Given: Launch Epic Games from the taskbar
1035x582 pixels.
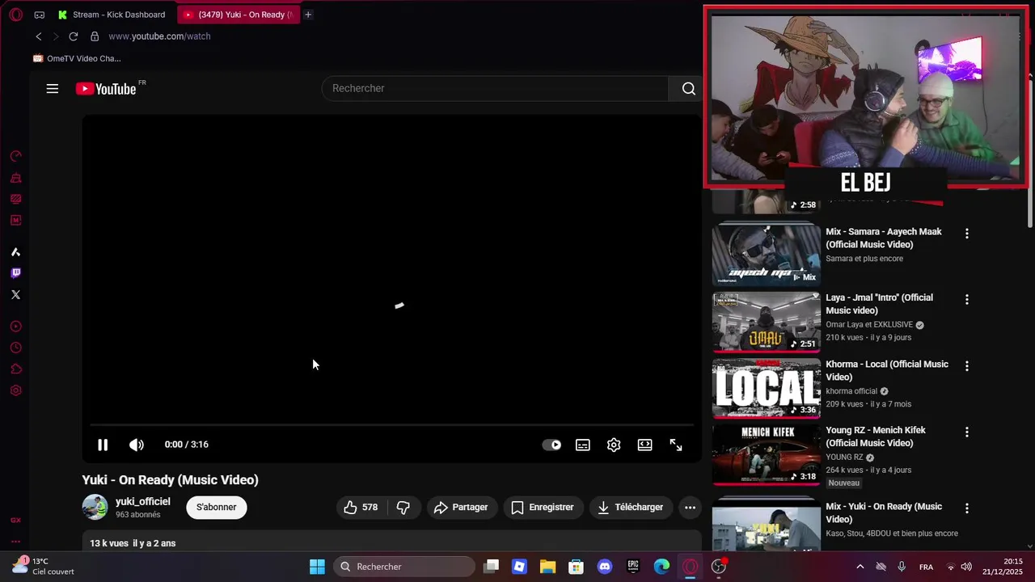Looking at the screenshot, I should coord(633,567).
